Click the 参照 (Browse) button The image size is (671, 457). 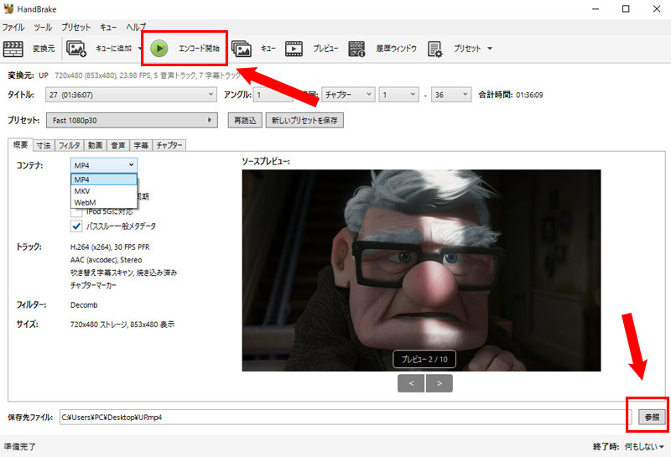[652, 417]
